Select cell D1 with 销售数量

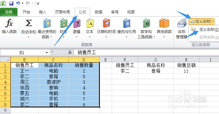pyautogui.click(x=84, y=65)
